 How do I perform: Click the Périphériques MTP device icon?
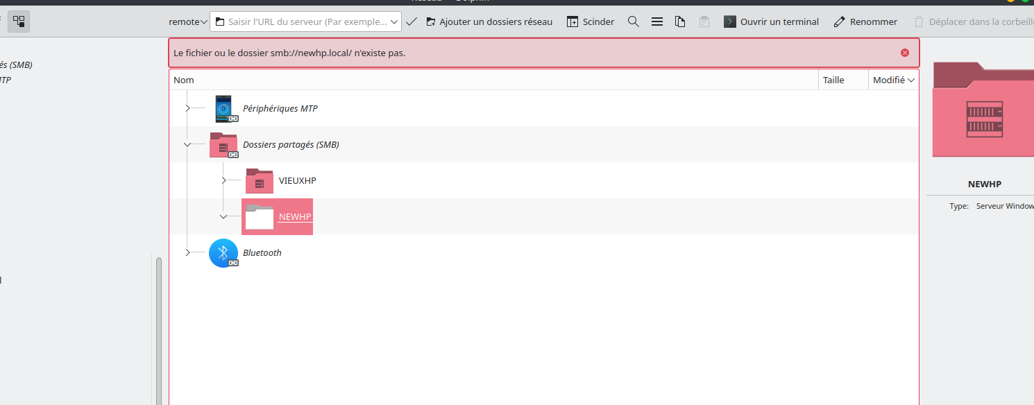pyautogui.click(x=223, y=109)
